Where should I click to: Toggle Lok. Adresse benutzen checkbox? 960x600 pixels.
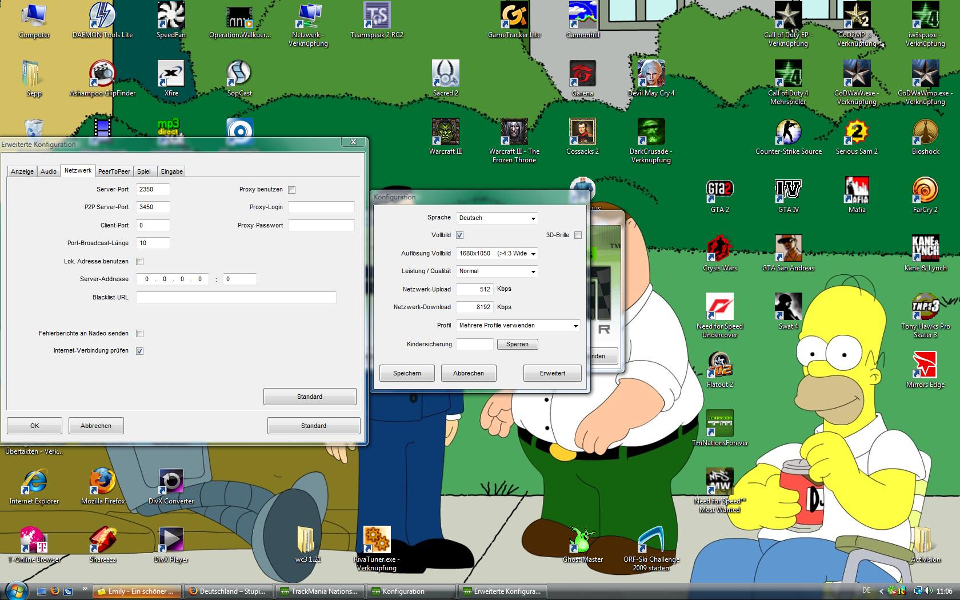pyautogui.click(x=139, y=261)
